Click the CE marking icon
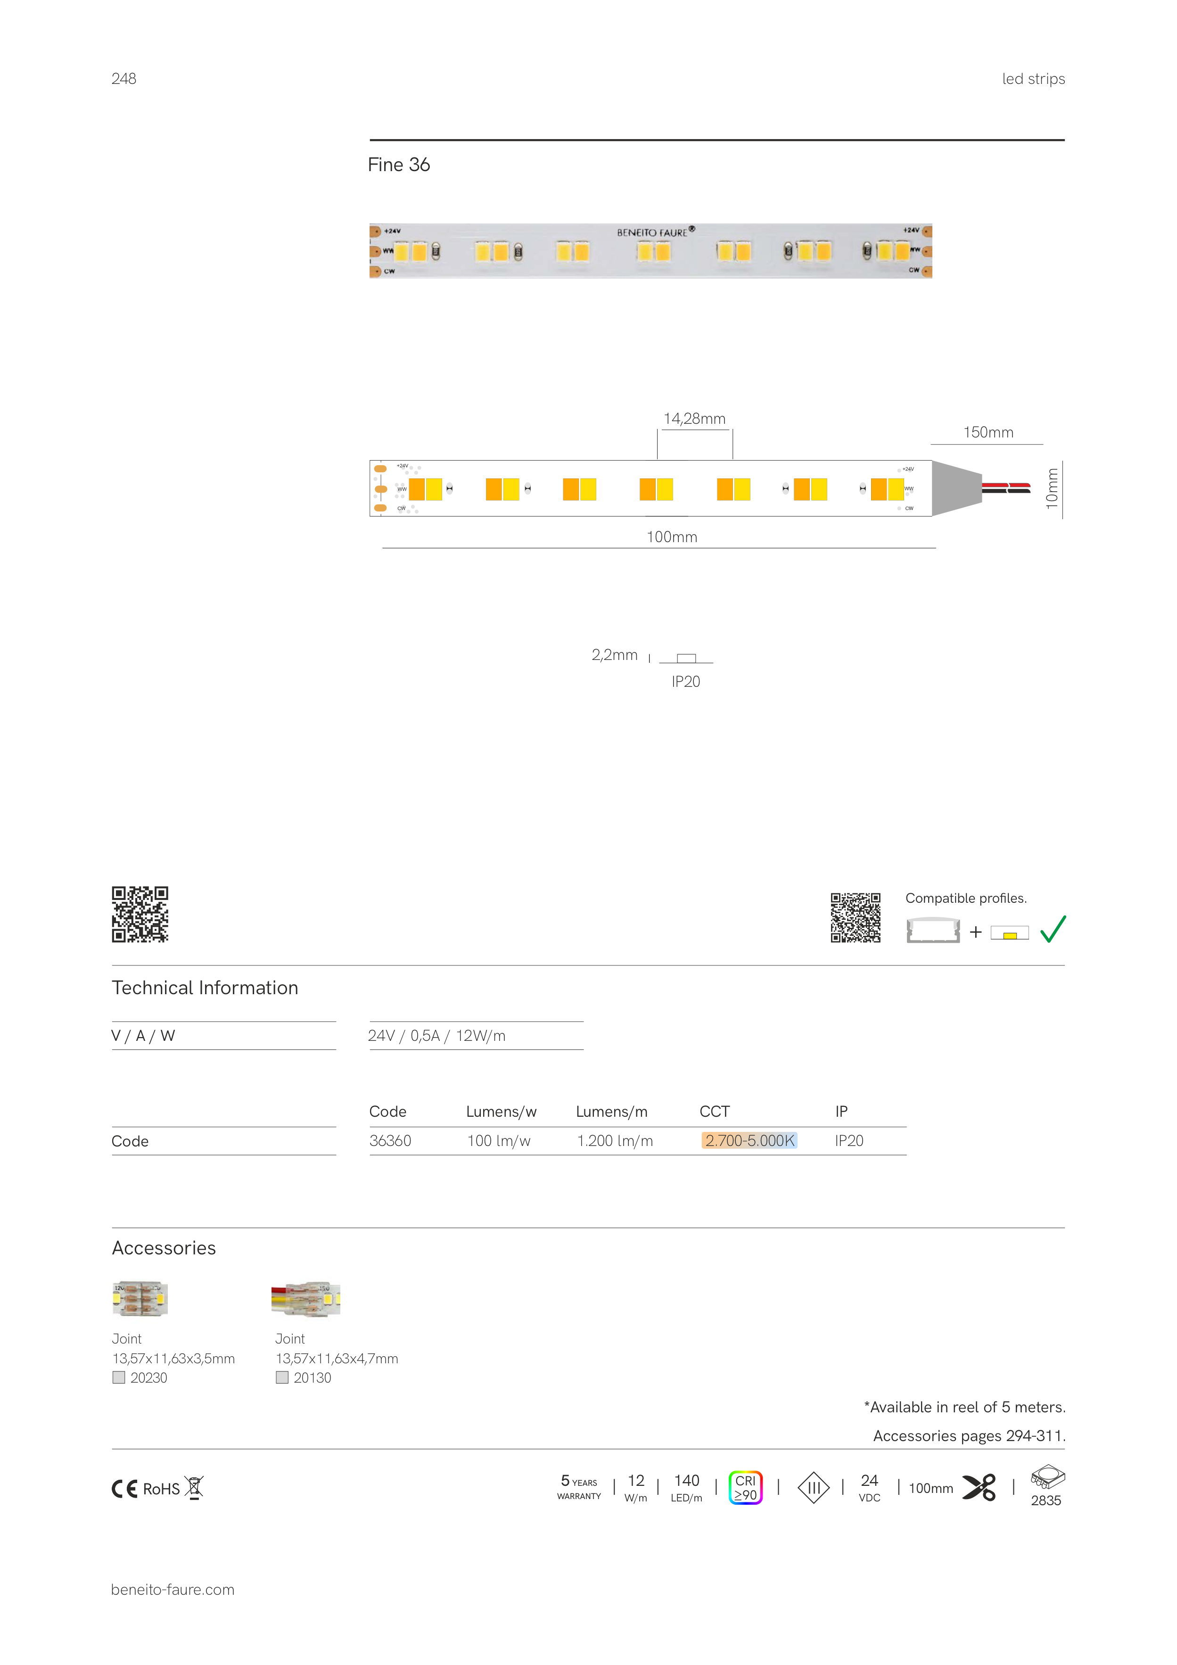Image resolution: width=1177 pixels, height=1665 pixels. (x=124, y=1489)
